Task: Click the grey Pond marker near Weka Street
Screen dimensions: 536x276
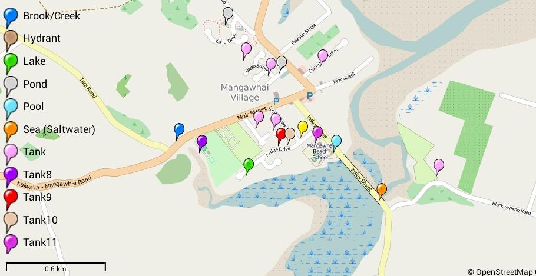Action: [x=282, y=65]
